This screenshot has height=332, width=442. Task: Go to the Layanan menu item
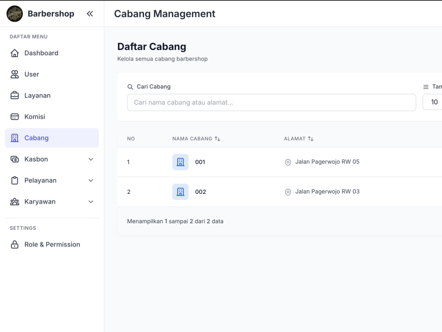(52, 96)
